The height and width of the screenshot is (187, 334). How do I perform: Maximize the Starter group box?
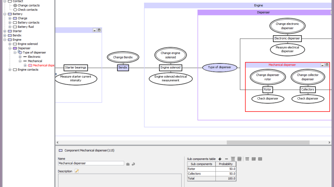[x=99, y=30]
